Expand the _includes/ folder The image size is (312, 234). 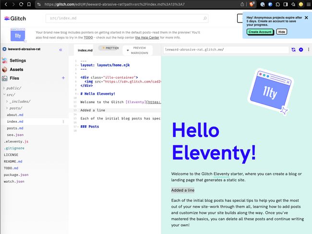[7, 101]
